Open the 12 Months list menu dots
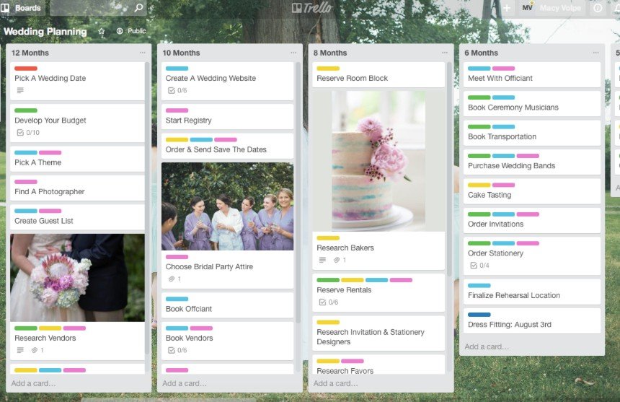Screen dimensions: 620x402 pos(142,53)
